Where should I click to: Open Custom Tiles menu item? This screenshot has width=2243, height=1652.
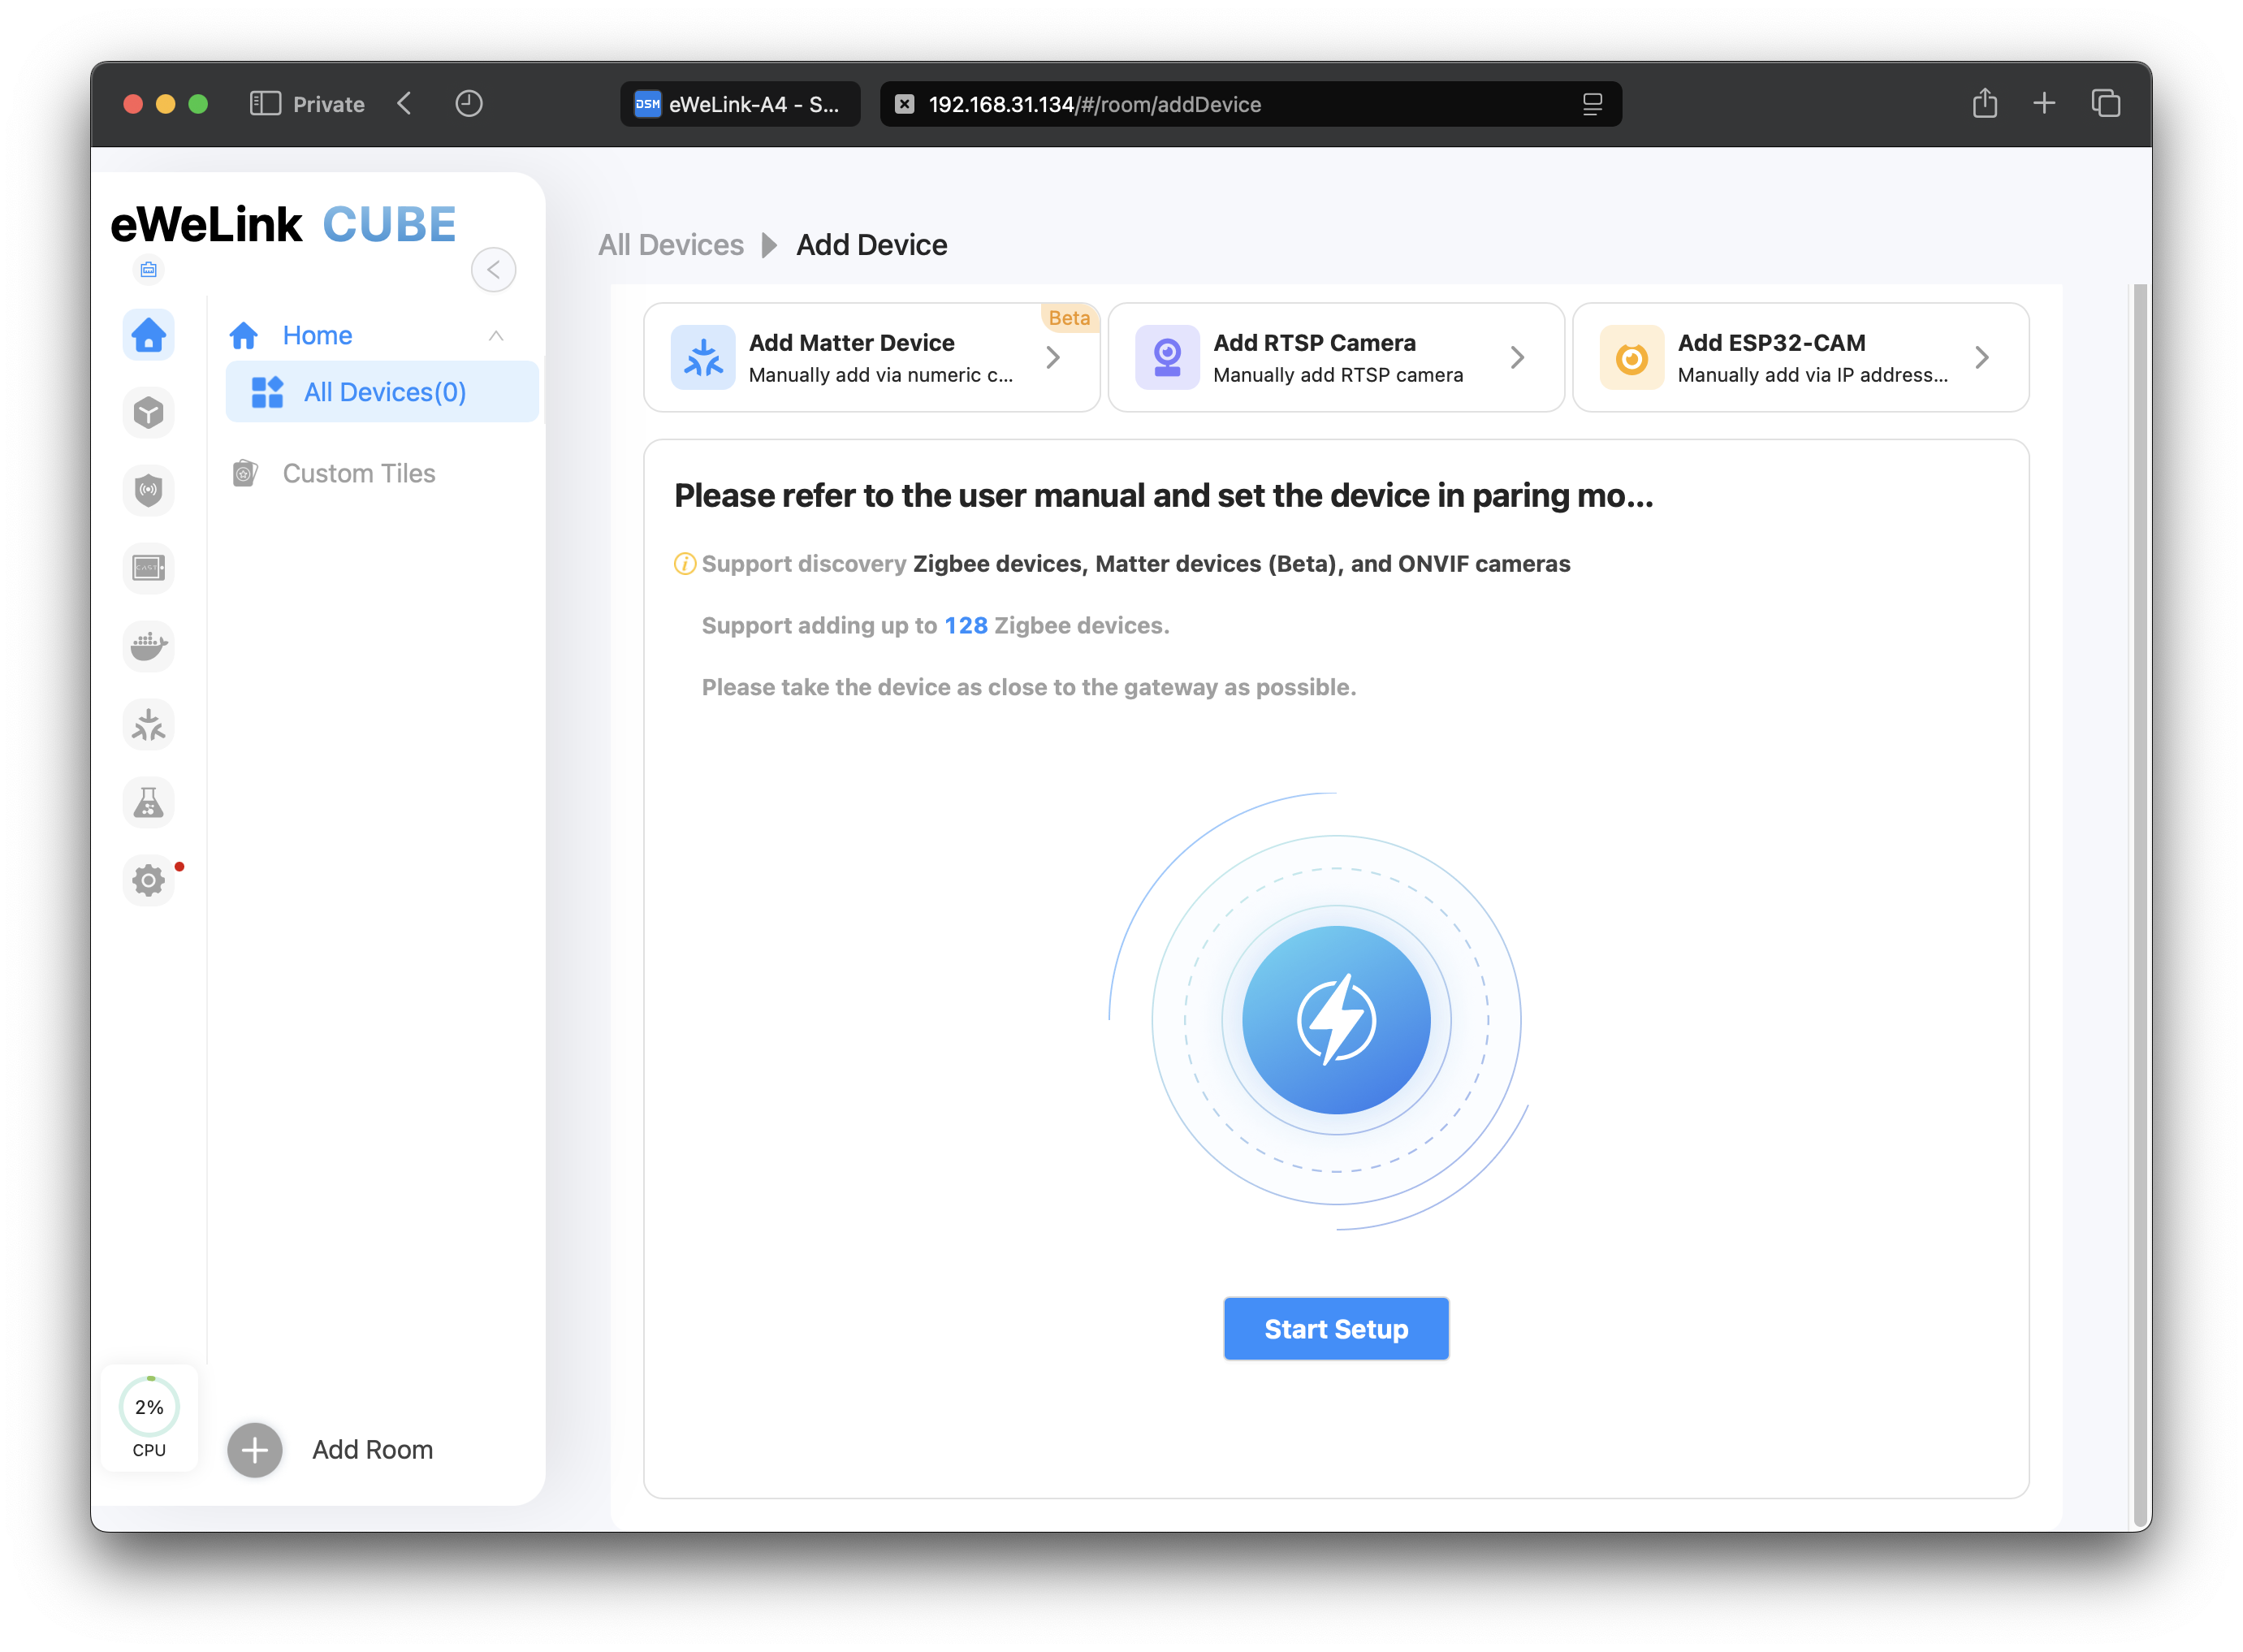click(358, 473)
